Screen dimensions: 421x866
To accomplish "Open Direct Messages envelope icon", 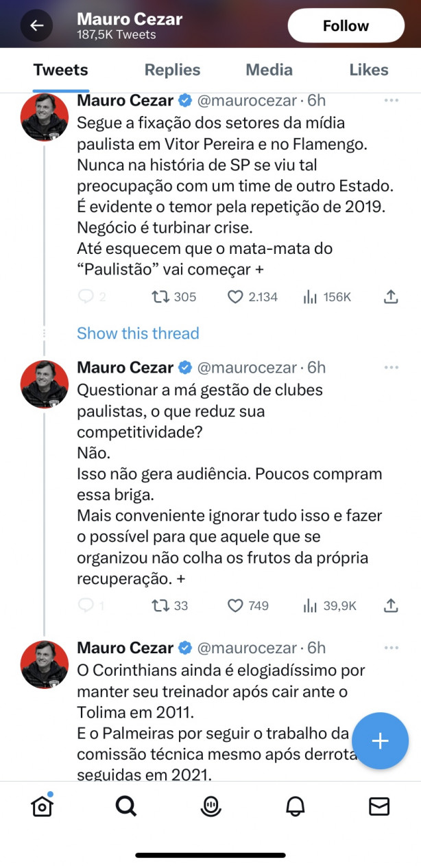I will (x=379, y=806).
